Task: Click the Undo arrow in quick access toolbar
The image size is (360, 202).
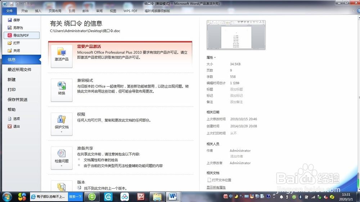Action: click(x=17, y=4)
